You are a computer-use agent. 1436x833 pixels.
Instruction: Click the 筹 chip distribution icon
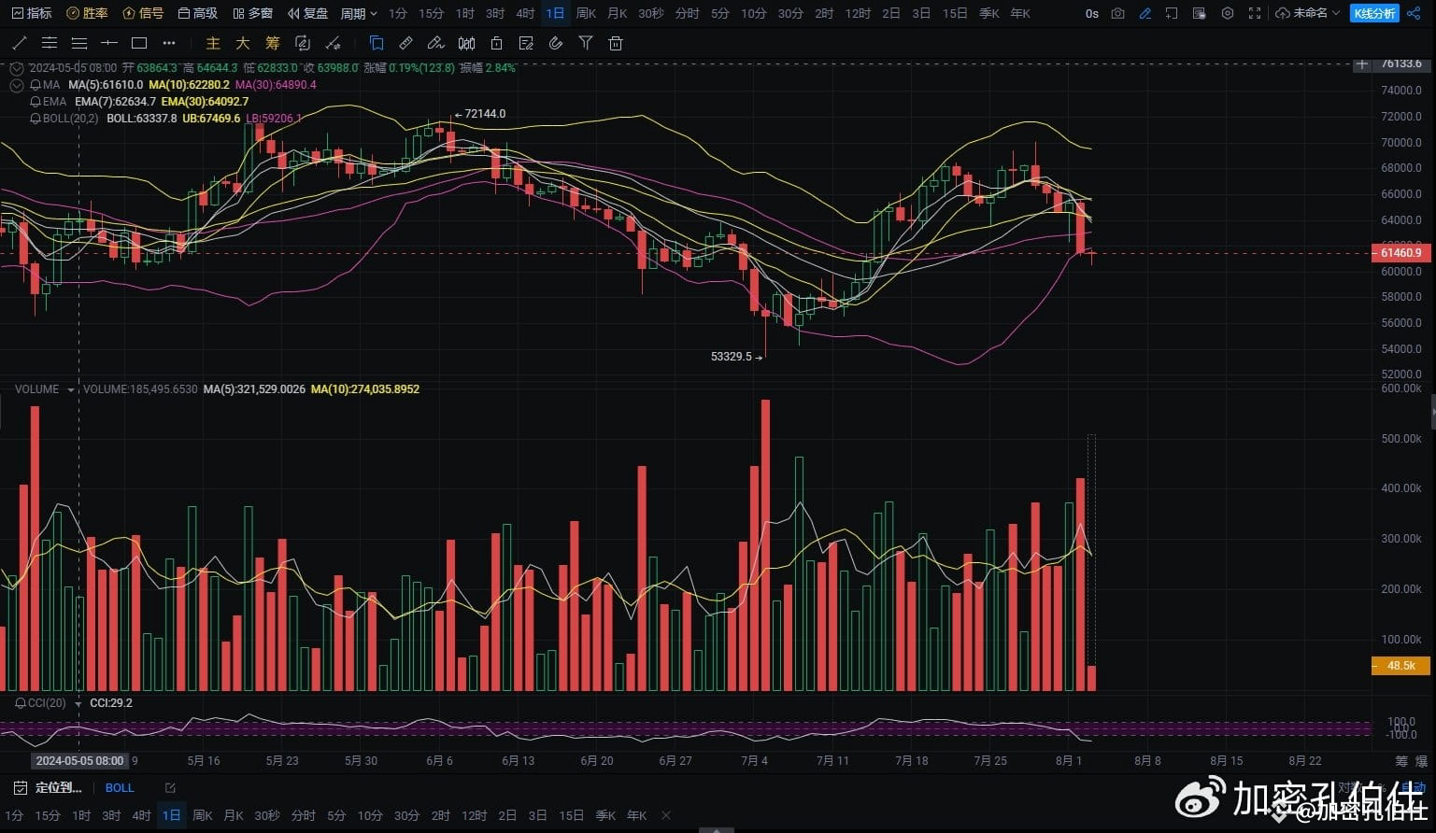click(x=273, y=43)
